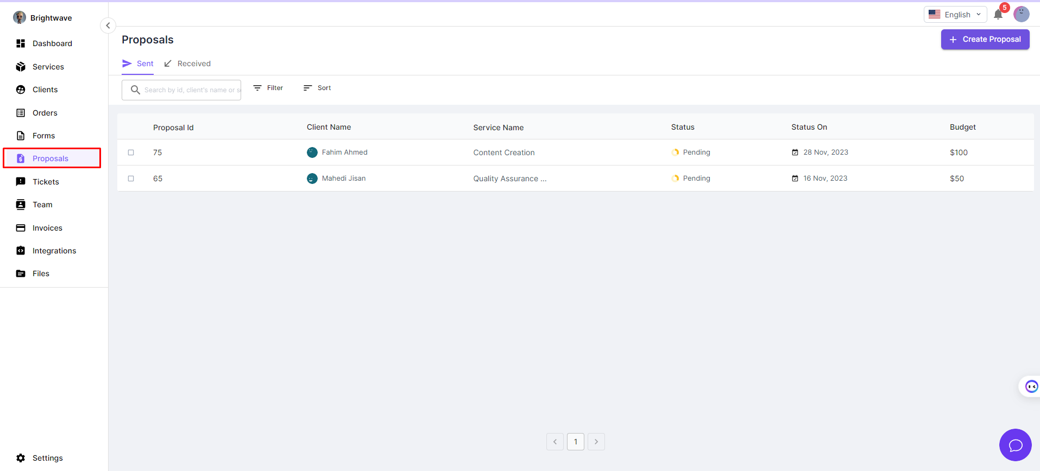Viewport: 1040px width, 471px height.
Task: Open Invoices in the sidebar
Action: pos(47,228)
